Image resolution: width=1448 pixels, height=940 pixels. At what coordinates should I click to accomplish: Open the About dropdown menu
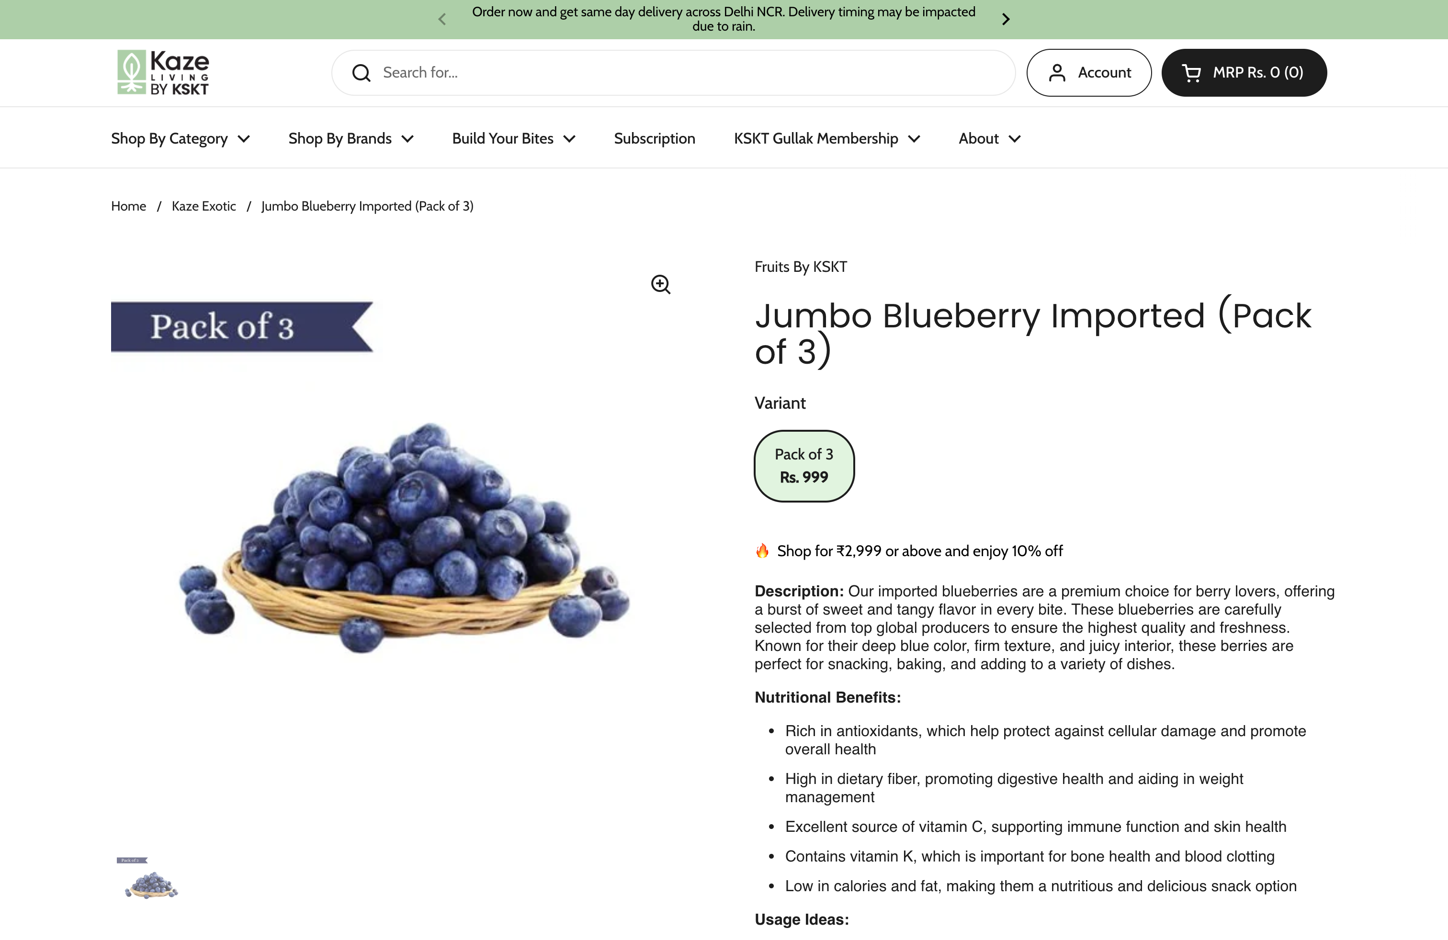pos(990,139)
